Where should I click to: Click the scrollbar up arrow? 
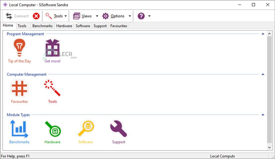(x=269, y=34)
